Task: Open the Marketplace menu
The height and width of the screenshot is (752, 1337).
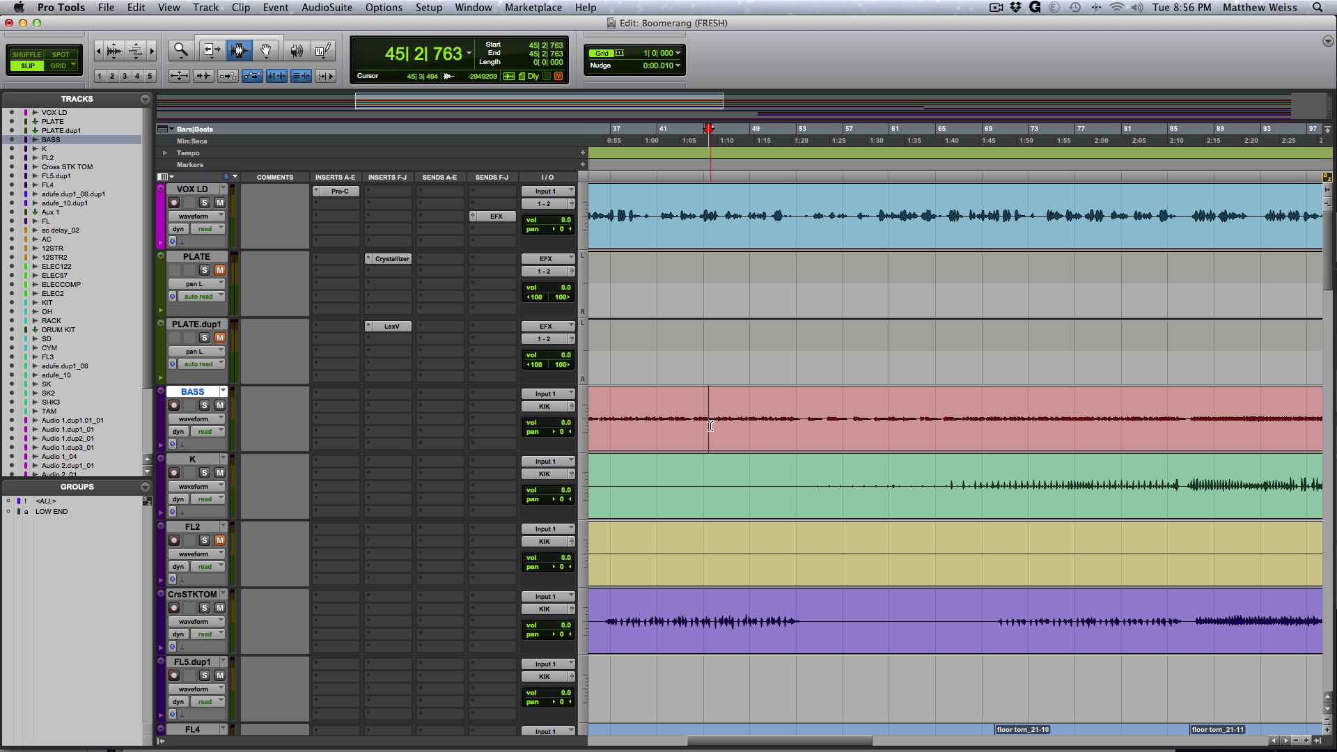Action: [x=533, y=7]
